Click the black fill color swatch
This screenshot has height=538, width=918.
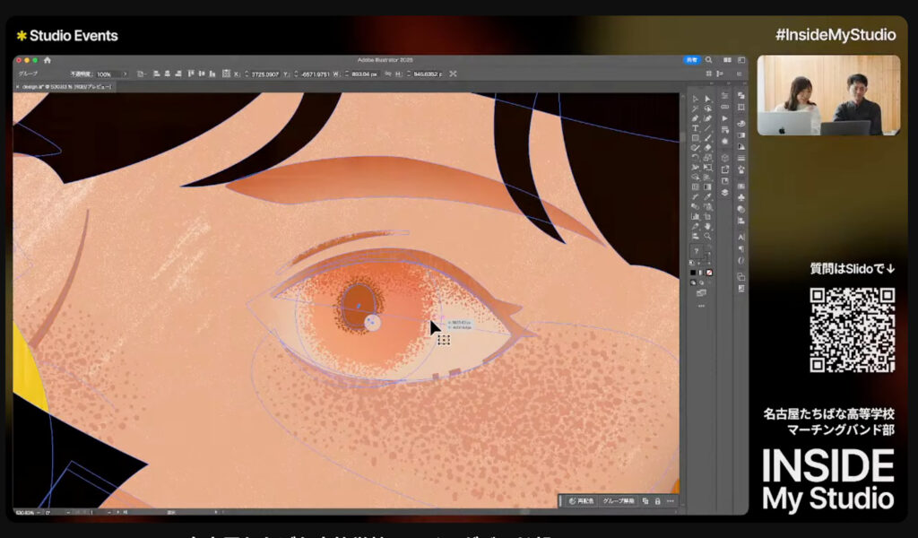coord(693,272)
